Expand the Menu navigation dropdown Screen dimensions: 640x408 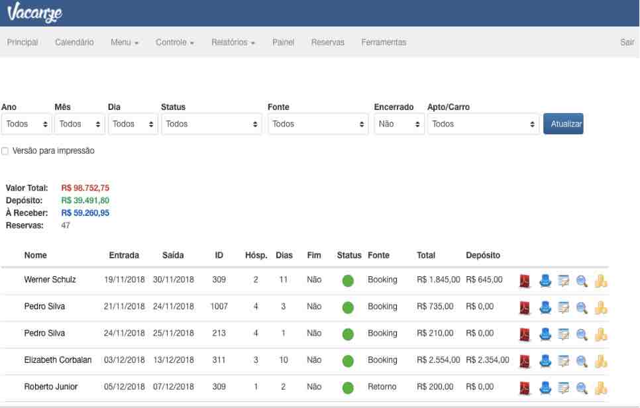(125, 42)
